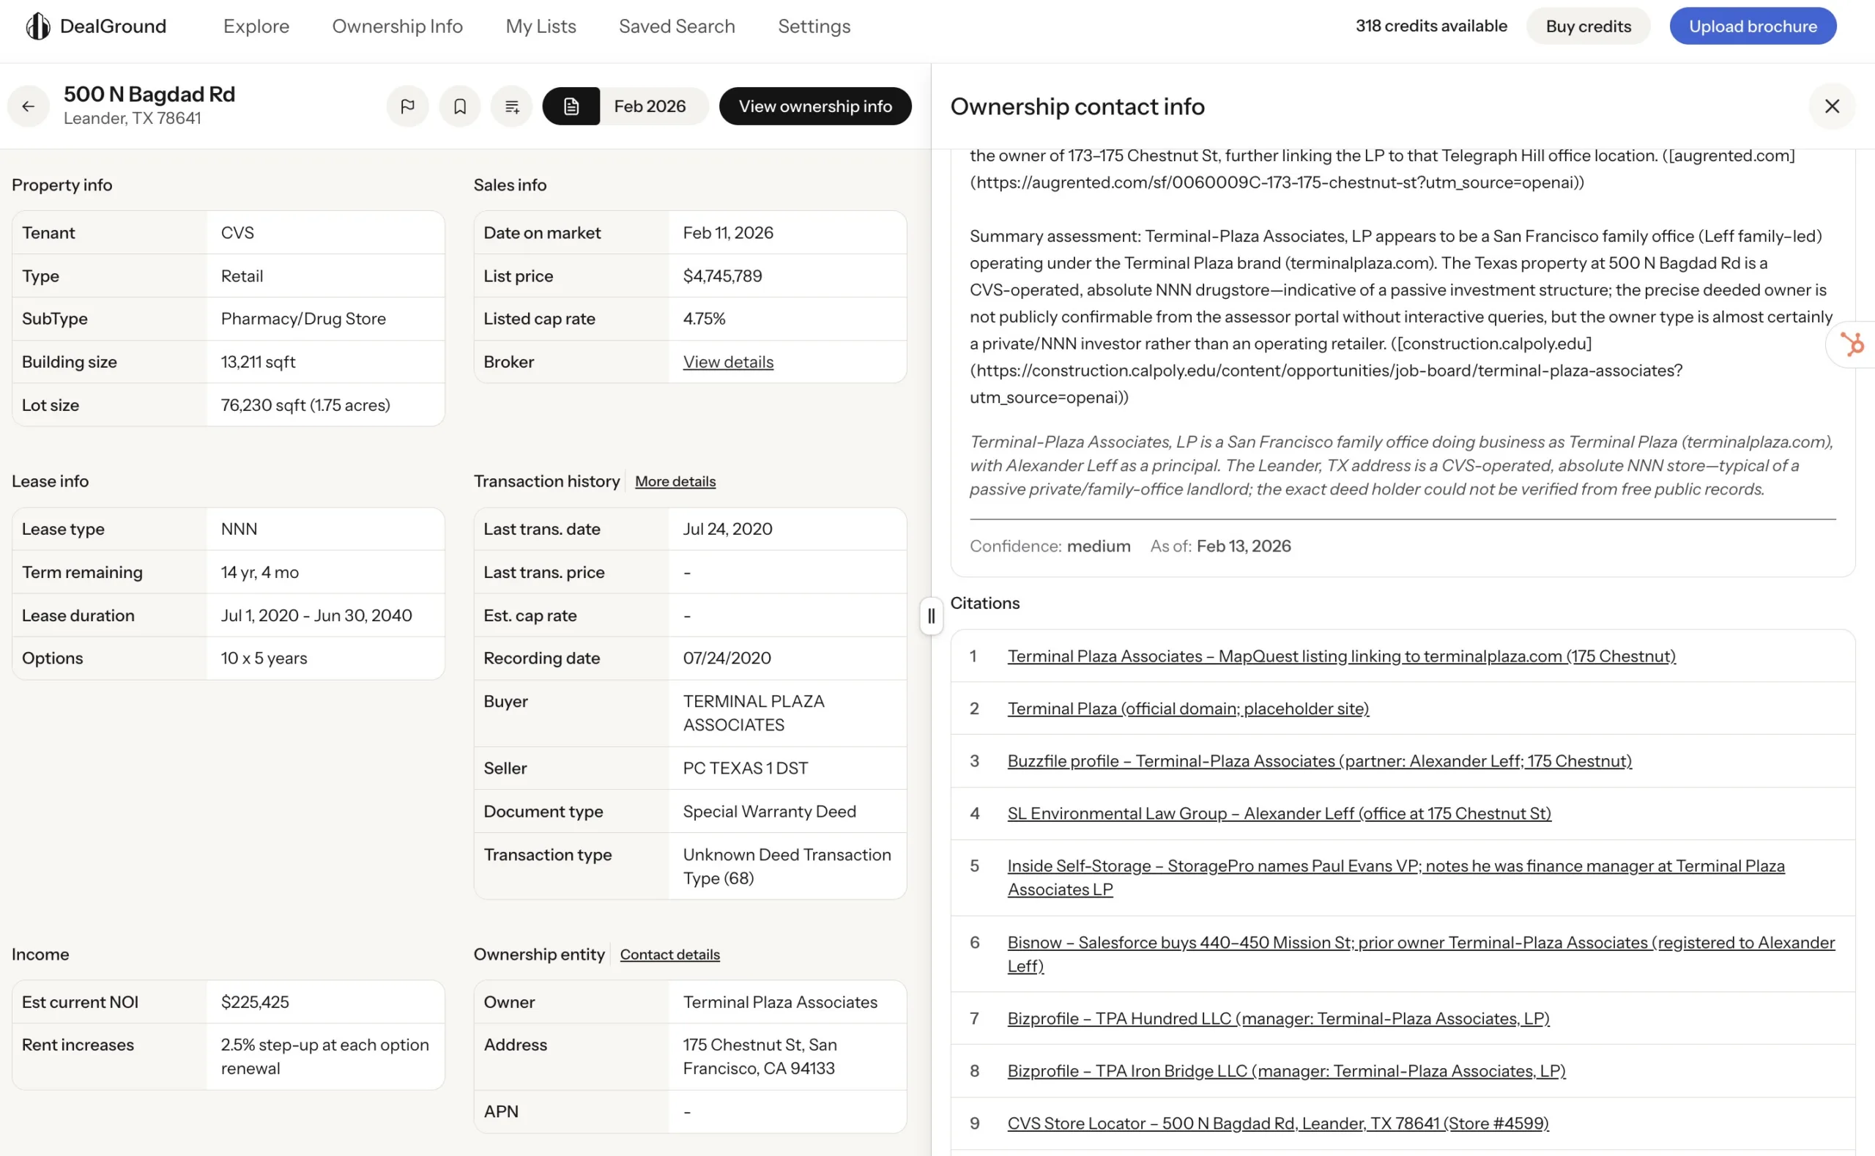Flag the 500 N Bagdad Rd property
1875x1156 pixels.
tap(407, 106)
